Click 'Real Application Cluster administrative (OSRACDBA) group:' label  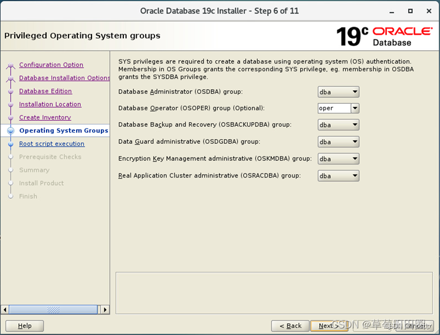point(209,176)
